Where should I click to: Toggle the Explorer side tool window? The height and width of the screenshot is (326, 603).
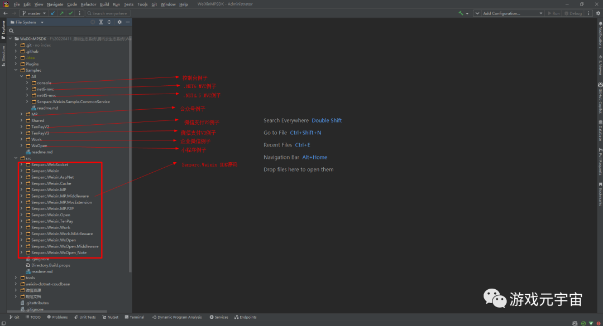point(3,30)
